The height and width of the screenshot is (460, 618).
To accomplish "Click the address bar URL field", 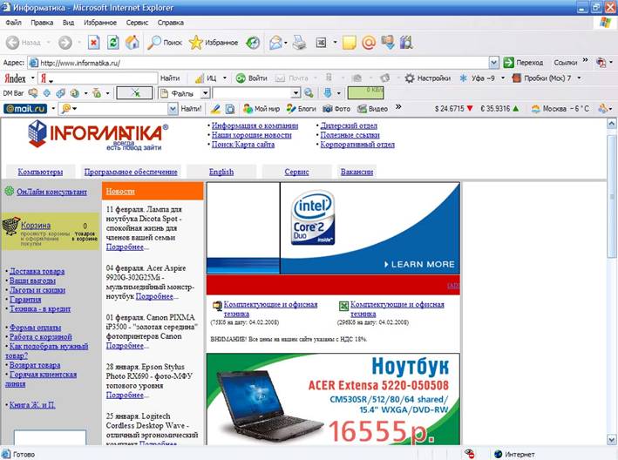I will tap(258, 63).
